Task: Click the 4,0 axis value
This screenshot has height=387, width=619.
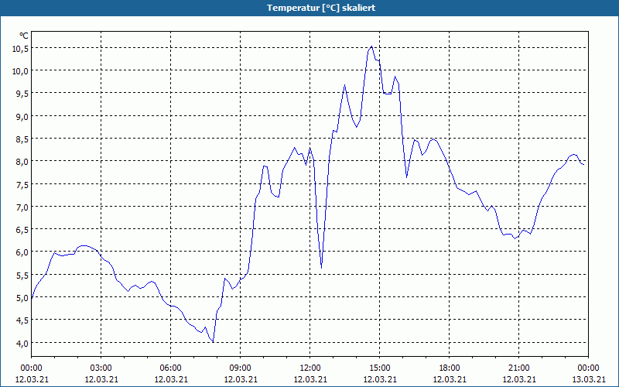Action: point(22,343)
